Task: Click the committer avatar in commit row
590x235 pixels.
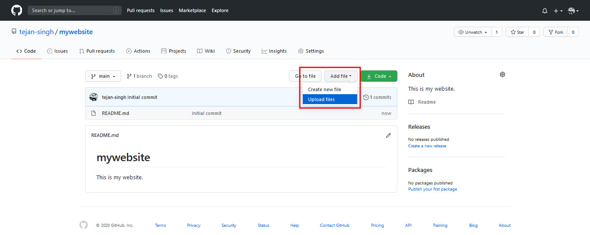Action: [94, 97]
